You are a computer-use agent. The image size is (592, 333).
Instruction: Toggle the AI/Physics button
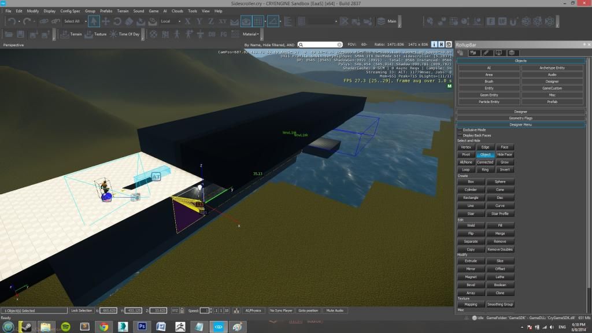coord(253,310)
